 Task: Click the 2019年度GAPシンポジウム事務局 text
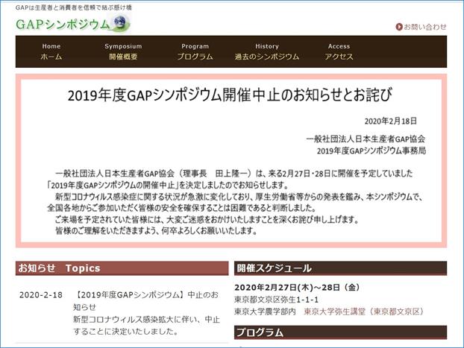(x=371, y=151)
